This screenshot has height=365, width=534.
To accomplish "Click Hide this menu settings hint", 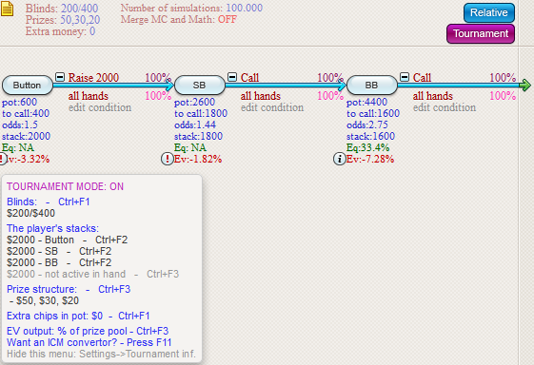I will pyautogui.click(x=101, y=354).
